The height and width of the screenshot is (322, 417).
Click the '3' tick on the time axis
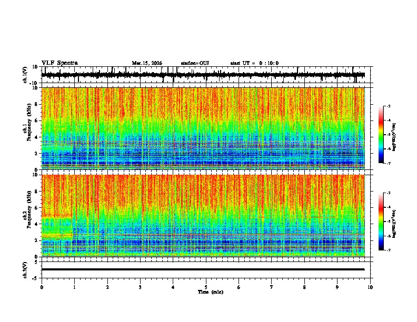pyautogui.click(x=140, y=287)
